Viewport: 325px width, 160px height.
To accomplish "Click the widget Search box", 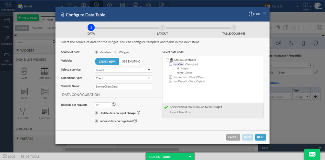I will click(36, 42).
